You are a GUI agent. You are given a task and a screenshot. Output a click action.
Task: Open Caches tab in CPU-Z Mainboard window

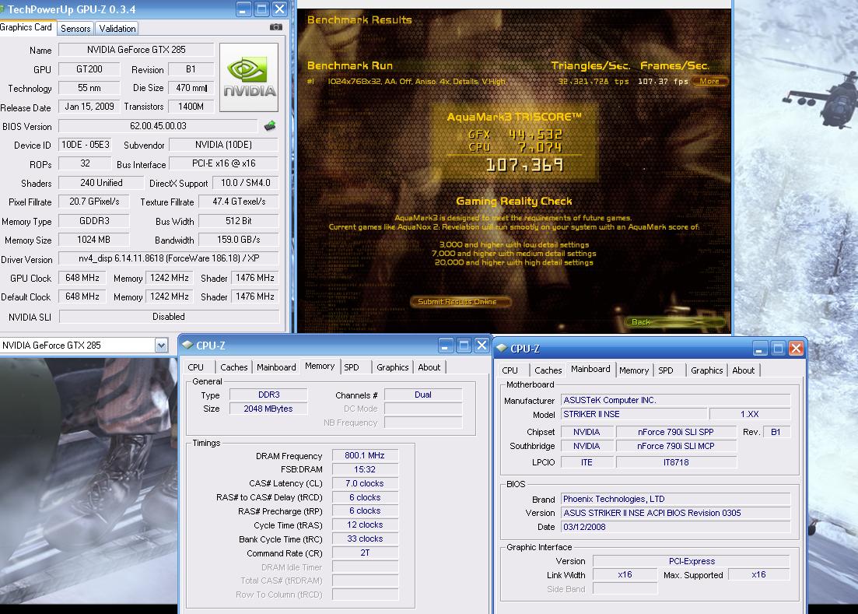click(548, 370)
